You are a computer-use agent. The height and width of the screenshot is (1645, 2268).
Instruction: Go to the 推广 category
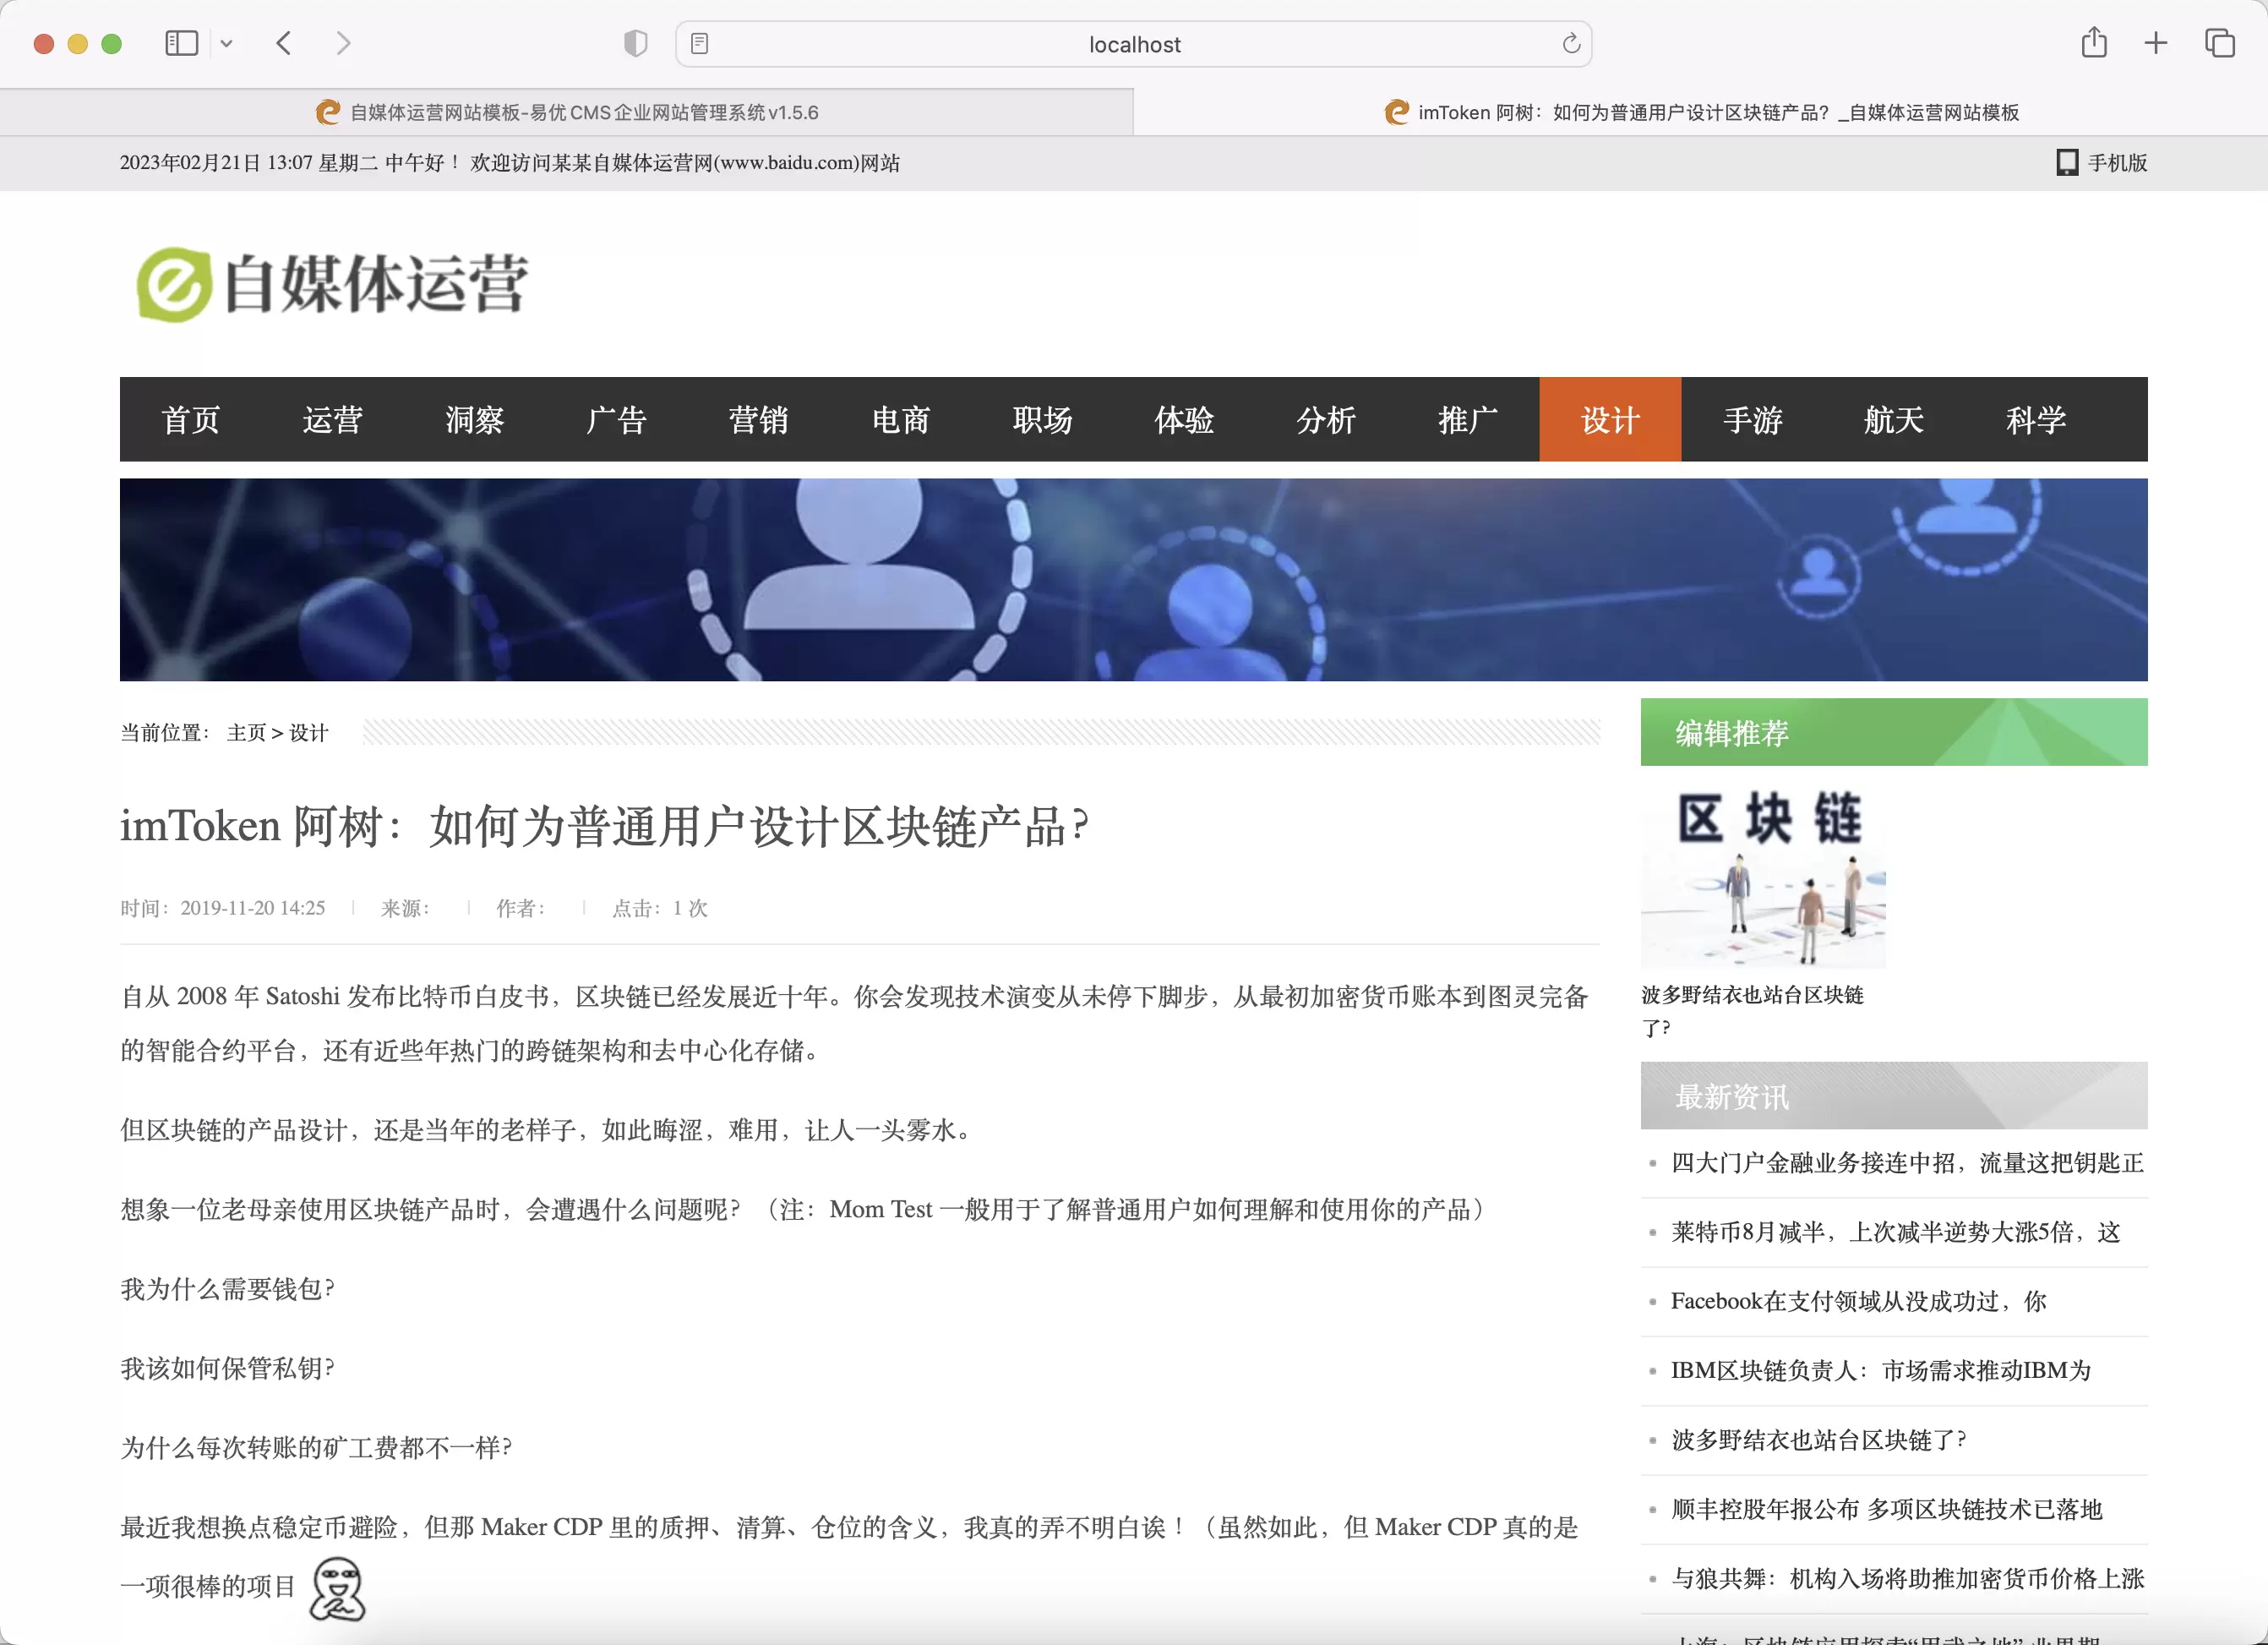tap(1469, 419)
